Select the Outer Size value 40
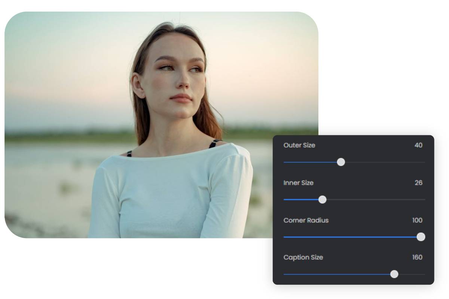Viewport: 449px width, 299px height. [419, 145]
